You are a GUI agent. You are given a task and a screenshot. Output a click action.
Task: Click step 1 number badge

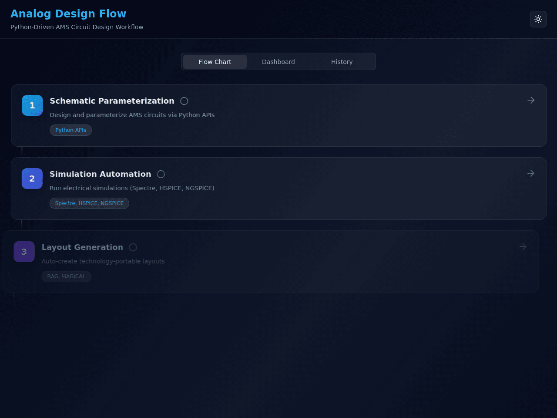pyautogui.click(x=32, y=105)
